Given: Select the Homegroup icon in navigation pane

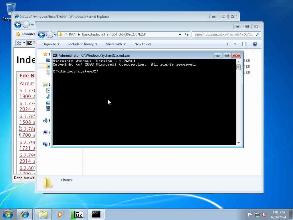Looking at the screenshot, I should [x=45, y=121].
